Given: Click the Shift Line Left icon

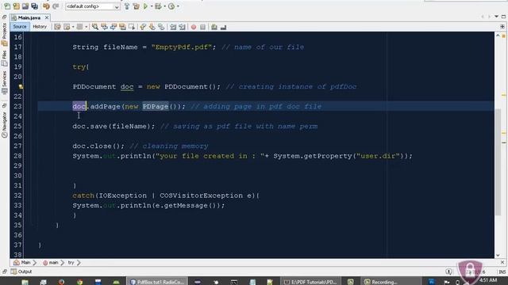Looking at the screenshot, I should pos(173,27).
